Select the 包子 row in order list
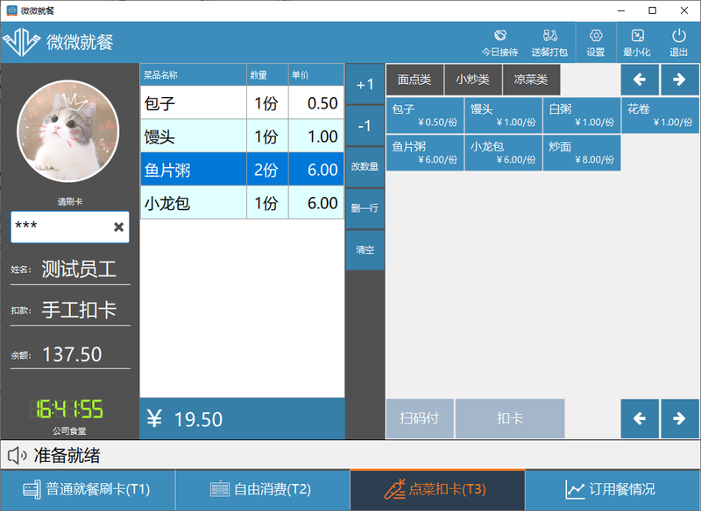This screenshot has width=701, height=511. tap(242, 102)
